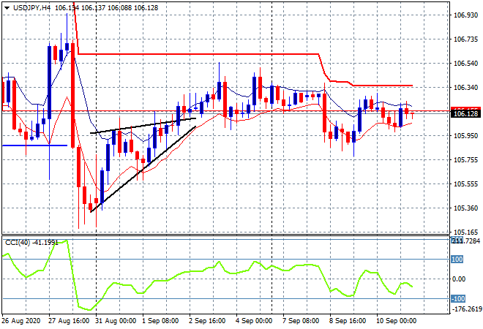Click the 105.555 price scale label
Screen dimensions: 483x329
[x=465, y=184]
